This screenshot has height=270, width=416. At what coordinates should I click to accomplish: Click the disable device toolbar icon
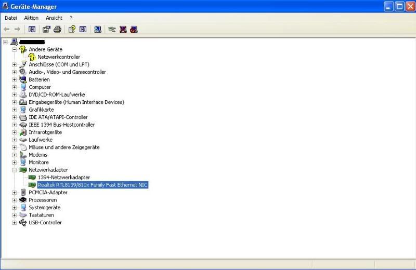[134, 29]
